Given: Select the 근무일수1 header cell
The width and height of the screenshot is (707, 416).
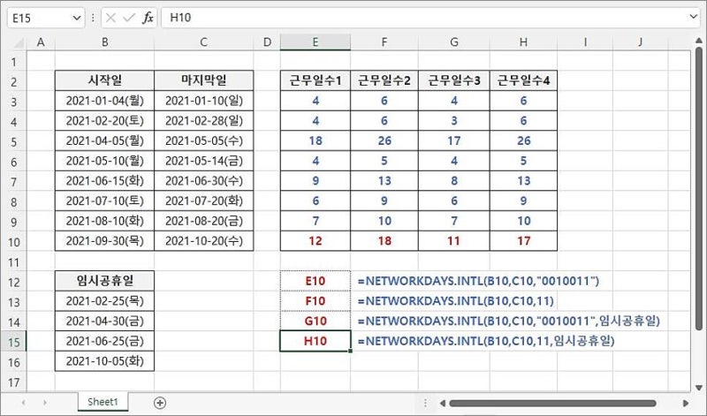Looking at the screenshot, I should coord(315,80).
